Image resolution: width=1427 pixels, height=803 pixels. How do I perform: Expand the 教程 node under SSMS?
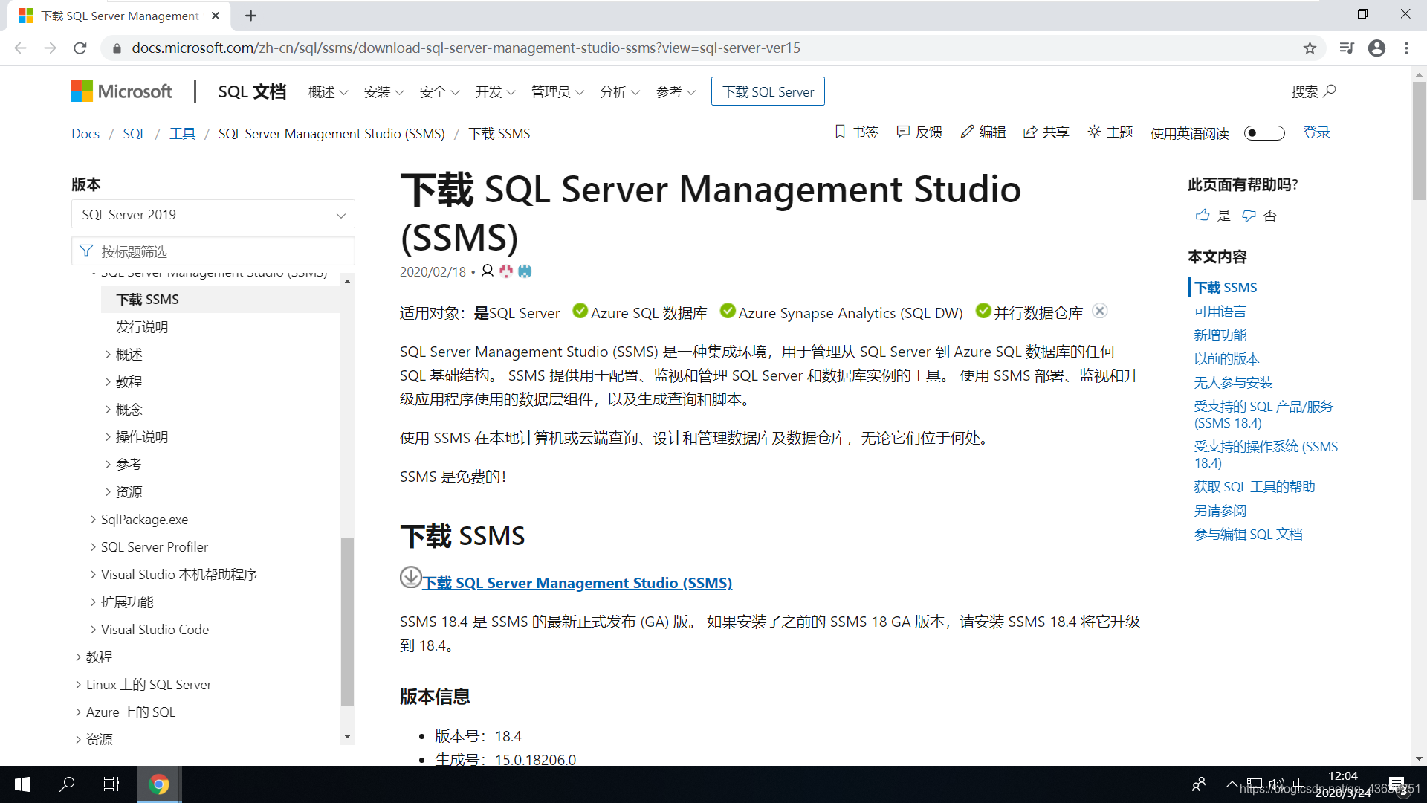coord(108,382)
